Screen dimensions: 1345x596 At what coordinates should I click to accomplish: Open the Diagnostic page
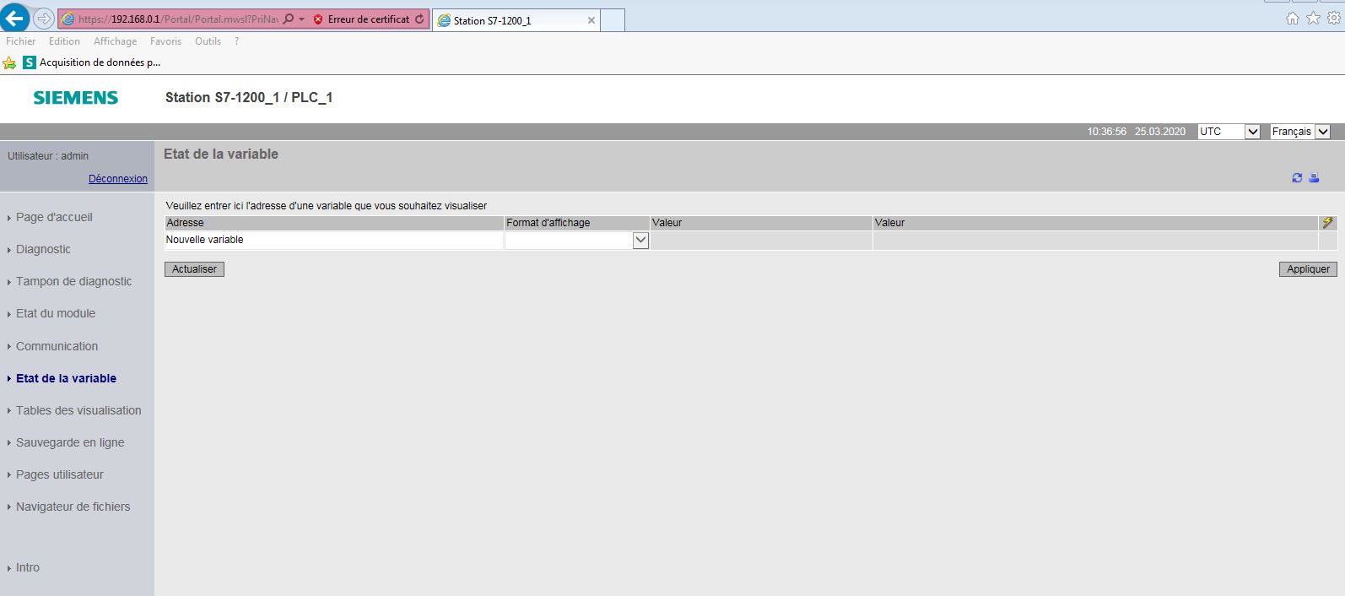pos(43,249)
